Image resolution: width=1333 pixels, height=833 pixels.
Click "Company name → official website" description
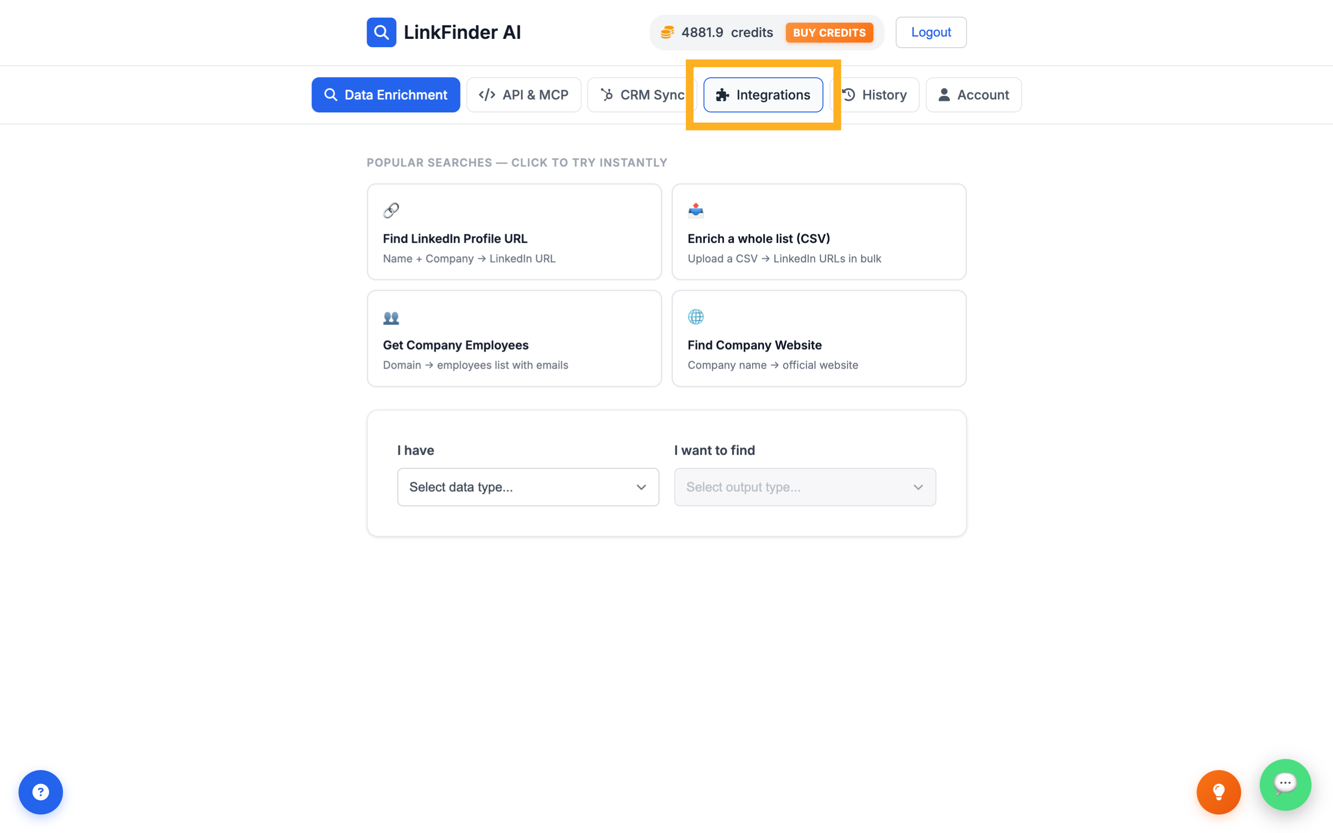tap(772, 365)
